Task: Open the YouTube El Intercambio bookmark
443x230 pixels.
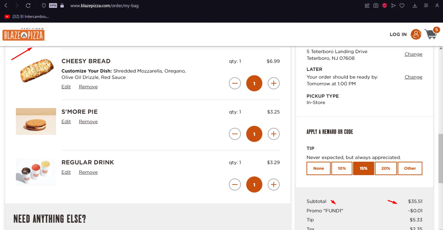Action: point(27,17)
